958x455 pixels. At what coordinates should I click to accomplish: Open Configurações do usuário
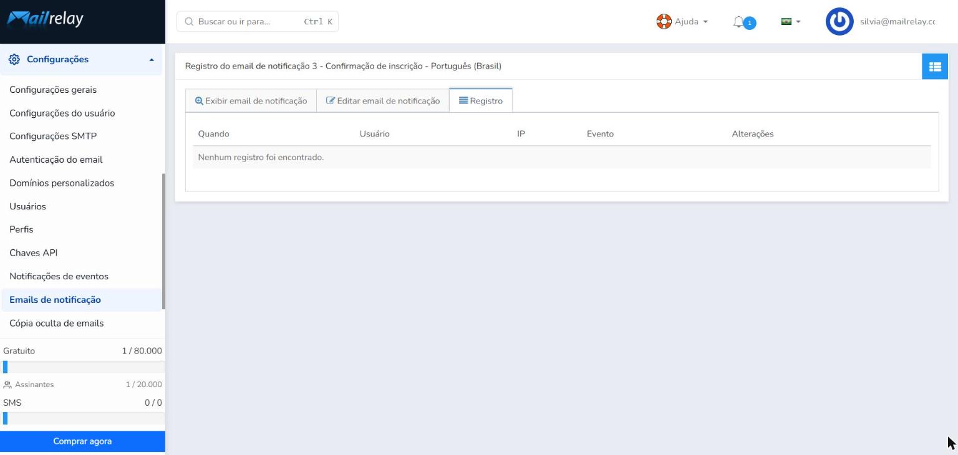pos(62,113)
